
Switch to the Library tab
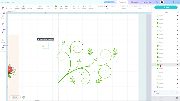(x=134, y=2)
